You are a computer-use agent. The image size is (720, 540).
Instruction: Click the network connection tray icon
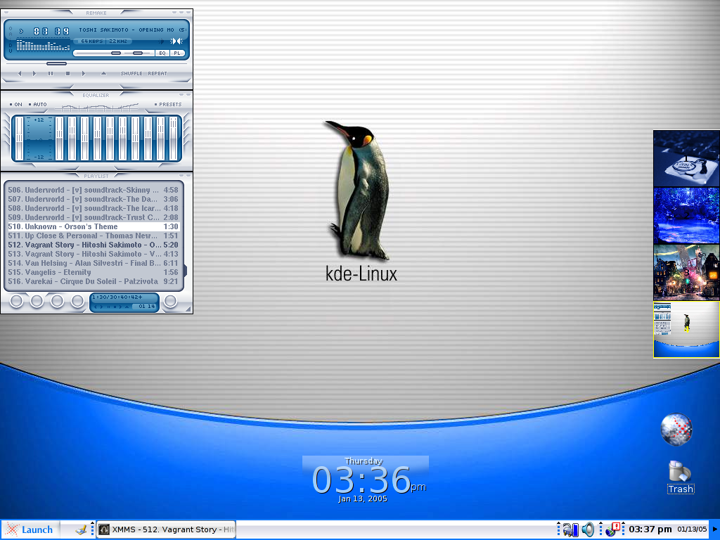570,530
